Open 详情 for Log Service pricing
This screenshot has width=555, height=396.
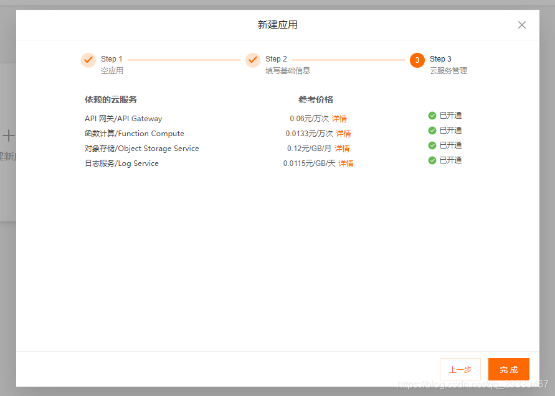click(x=347, y=163)
